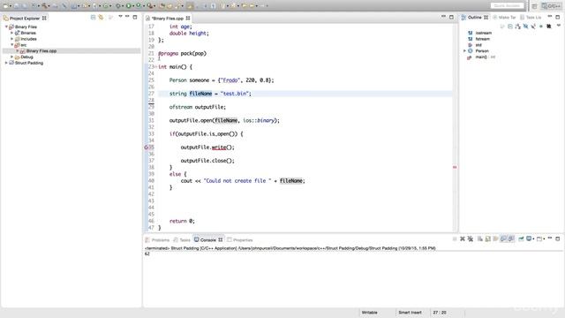Switch to the Console tab

(208, 239)
